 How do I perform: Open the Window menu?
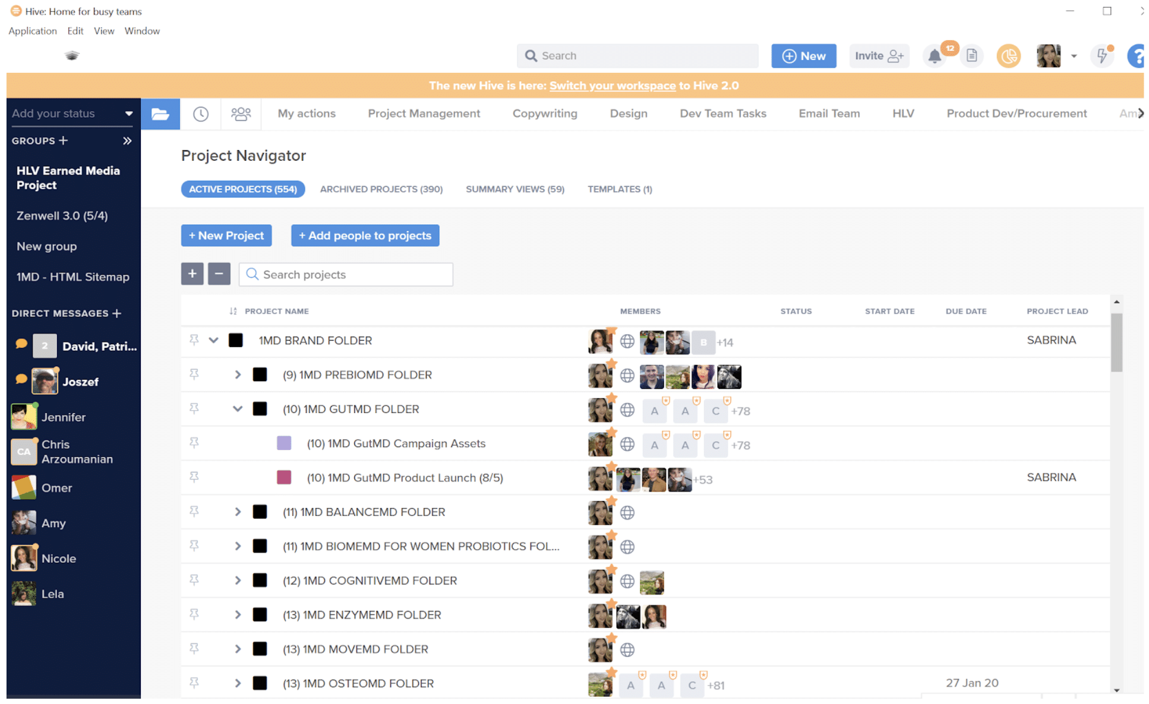pyautogui.click(x=142, y=31)
